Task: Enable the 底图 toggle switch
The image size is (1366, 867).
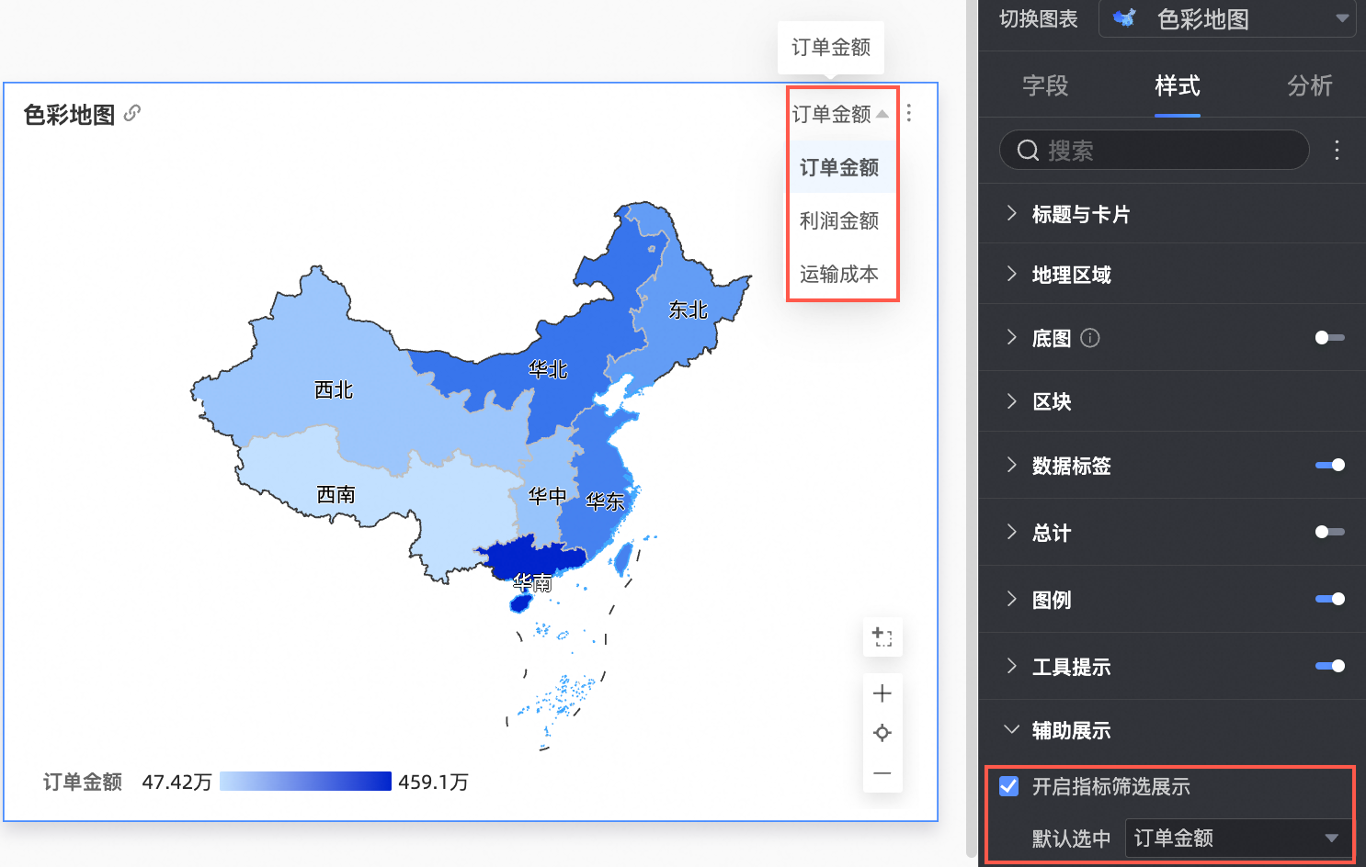Action: click(x=1329, y=338)
